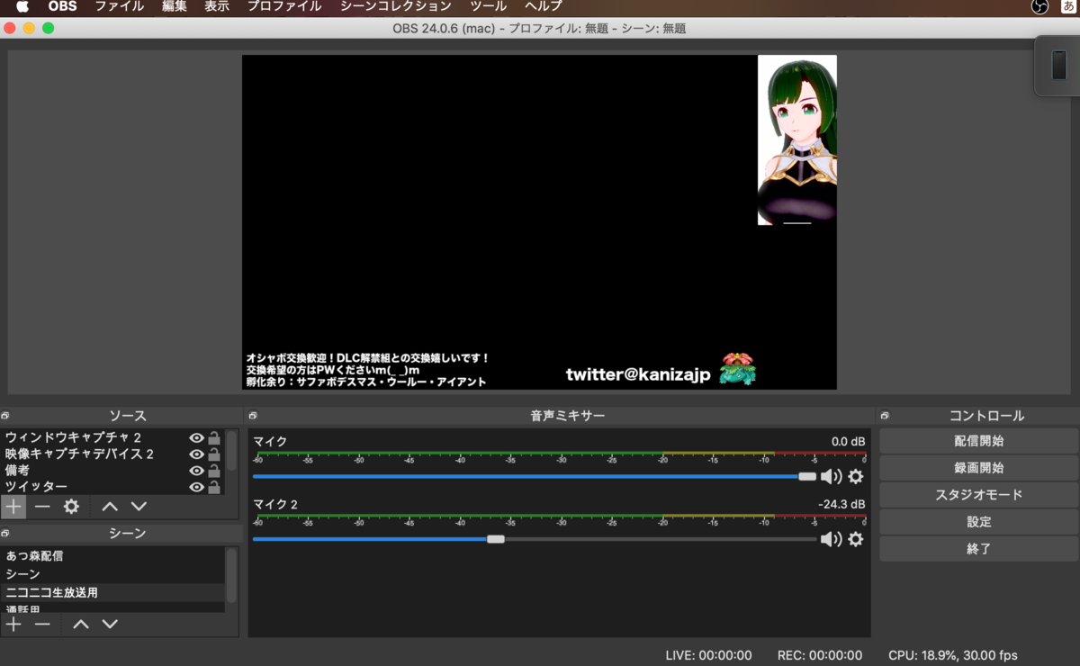Enable スタジオモード
This screenshot has height=666, width=1080.
(x=978, y=495)
